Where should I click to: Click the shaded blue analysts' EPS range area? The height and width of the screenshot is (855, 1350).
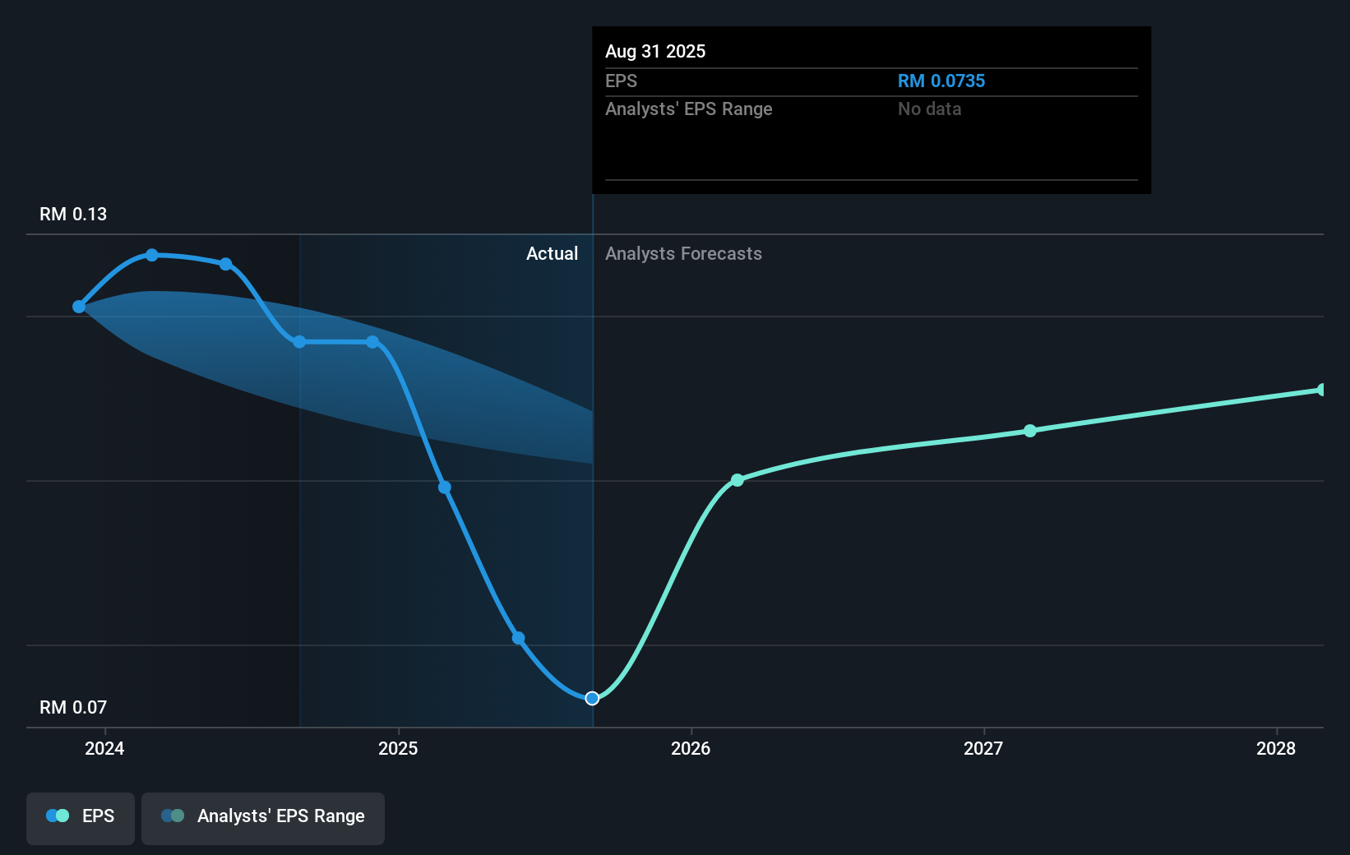click(x=370, y=378)
